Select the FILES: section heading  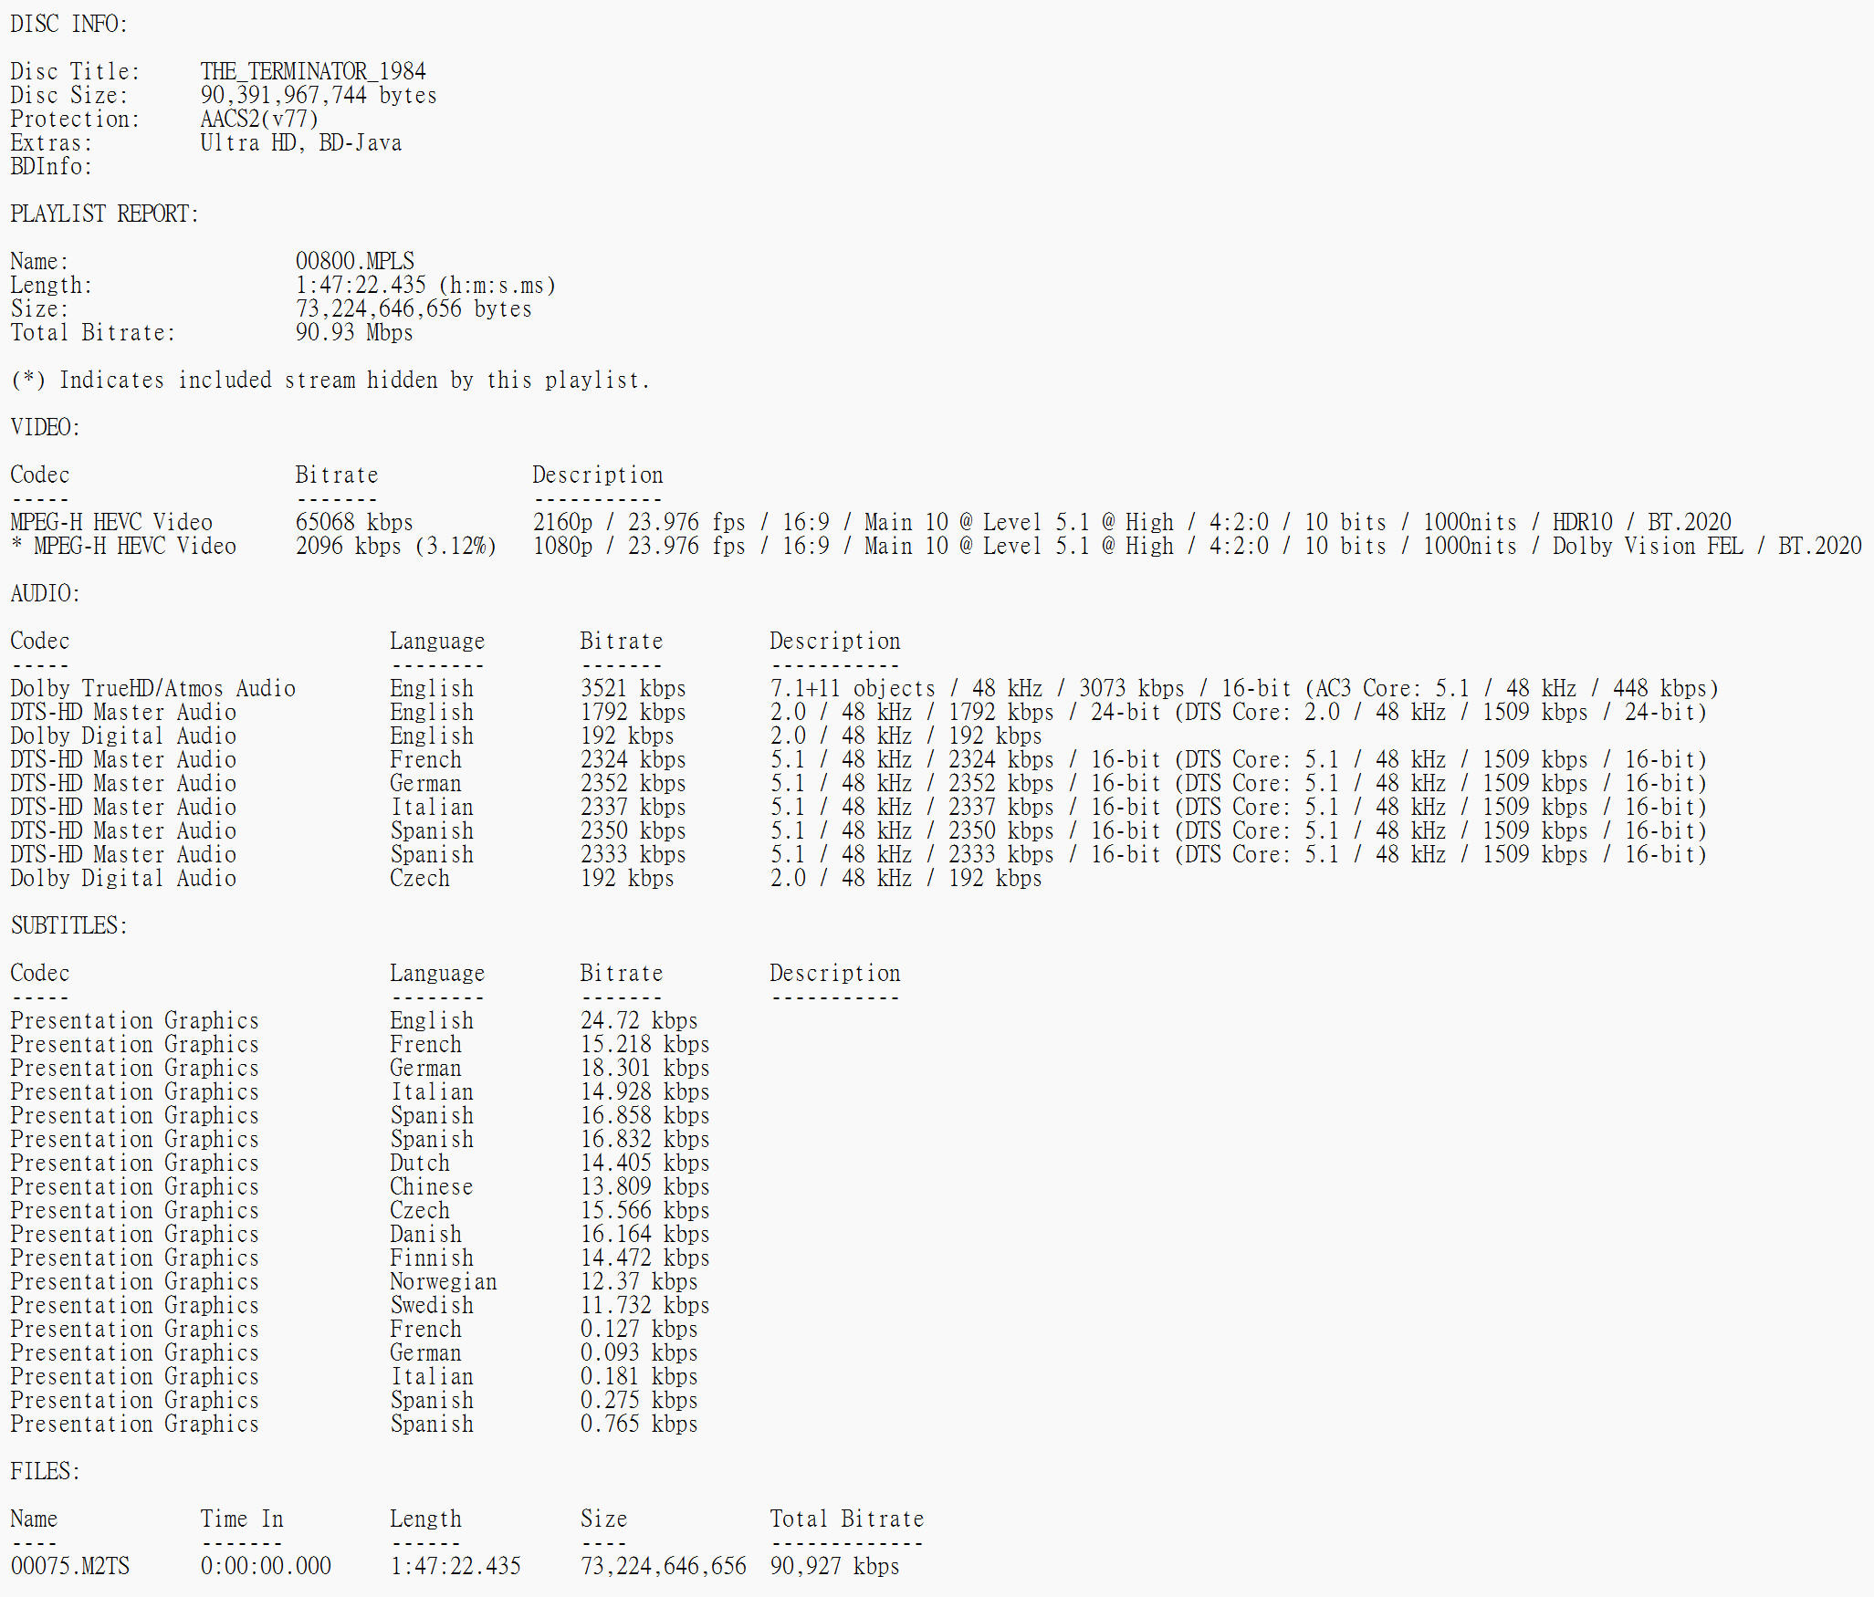tap(46, 1471)
